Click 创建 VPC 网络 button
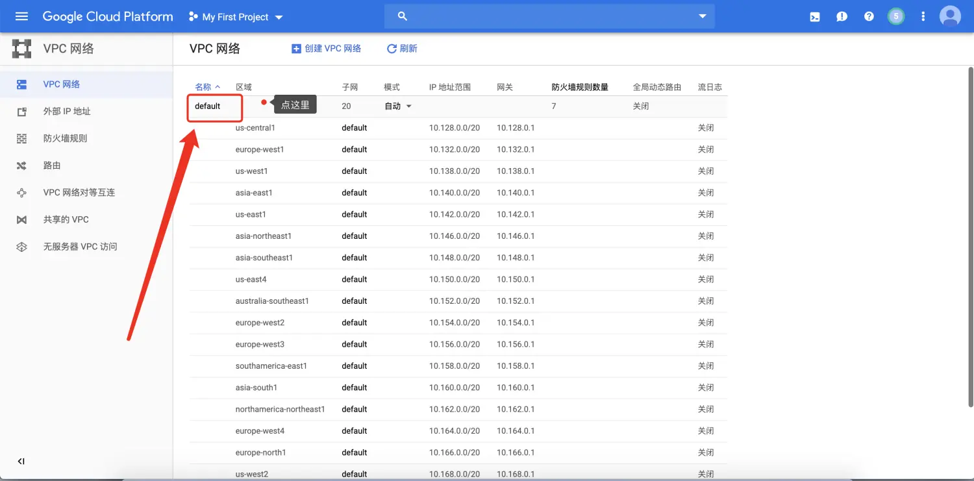The width and height of the screenshot is (974, 481). [x=327, y=49]
